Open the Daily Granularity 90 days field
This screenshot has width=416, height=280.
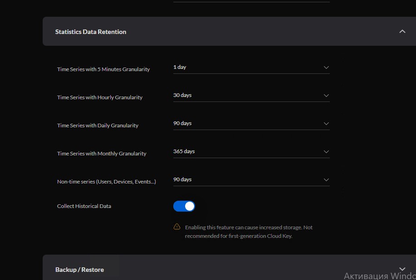[x=251, y=124]
